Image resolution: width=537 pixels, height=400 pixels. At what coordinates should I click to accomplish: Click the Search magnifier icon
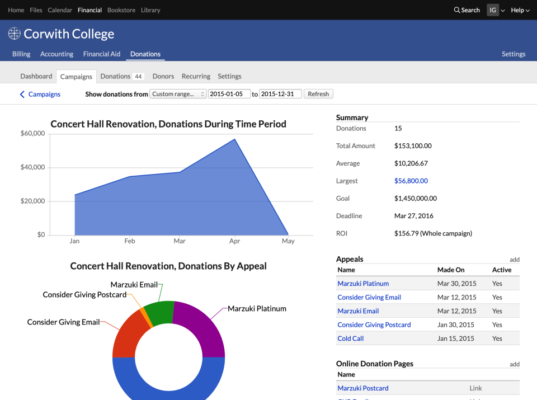[x=457, y=10]
